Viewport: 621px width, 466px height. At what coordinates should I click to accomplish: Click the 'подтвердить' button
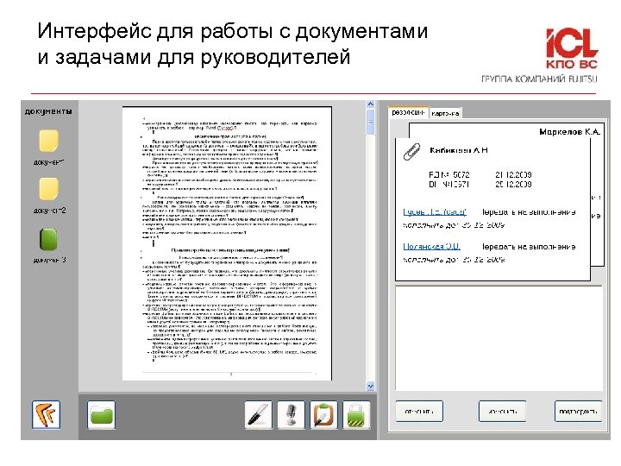pos(578,412)
